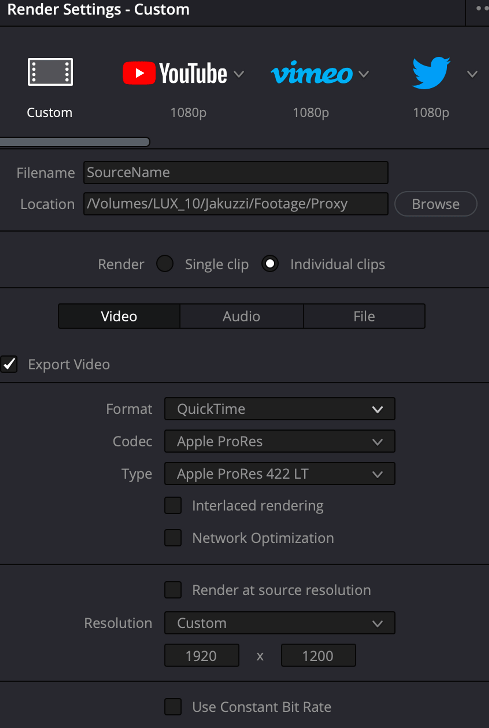Click into the Filename field
The width and height of the screenshot is (489, 728).
(236, 172)
